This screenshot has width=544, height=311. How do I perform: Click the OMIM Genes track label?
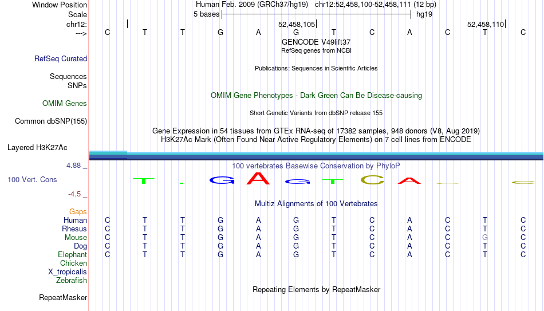click(x=65, y=104)
